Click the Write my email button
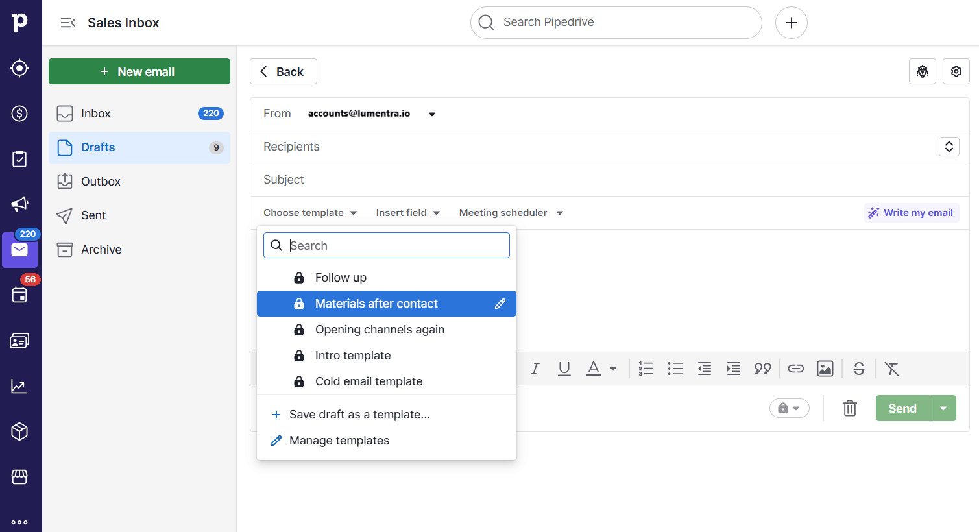The image size is (979, 532). click(x=911, y=212)
